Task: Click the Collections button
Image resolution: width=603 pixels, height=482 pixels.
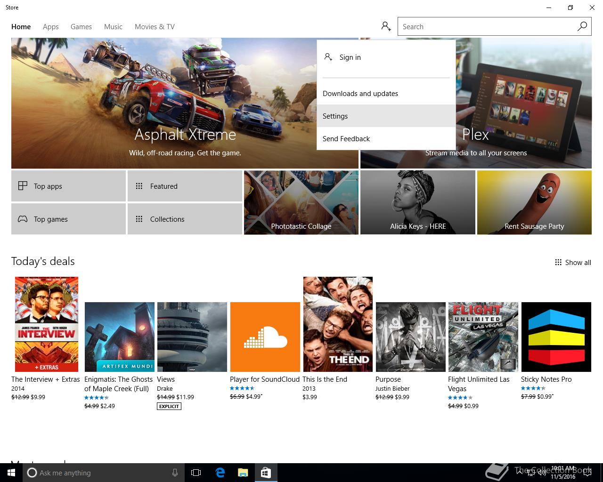Action: point(185,219)
